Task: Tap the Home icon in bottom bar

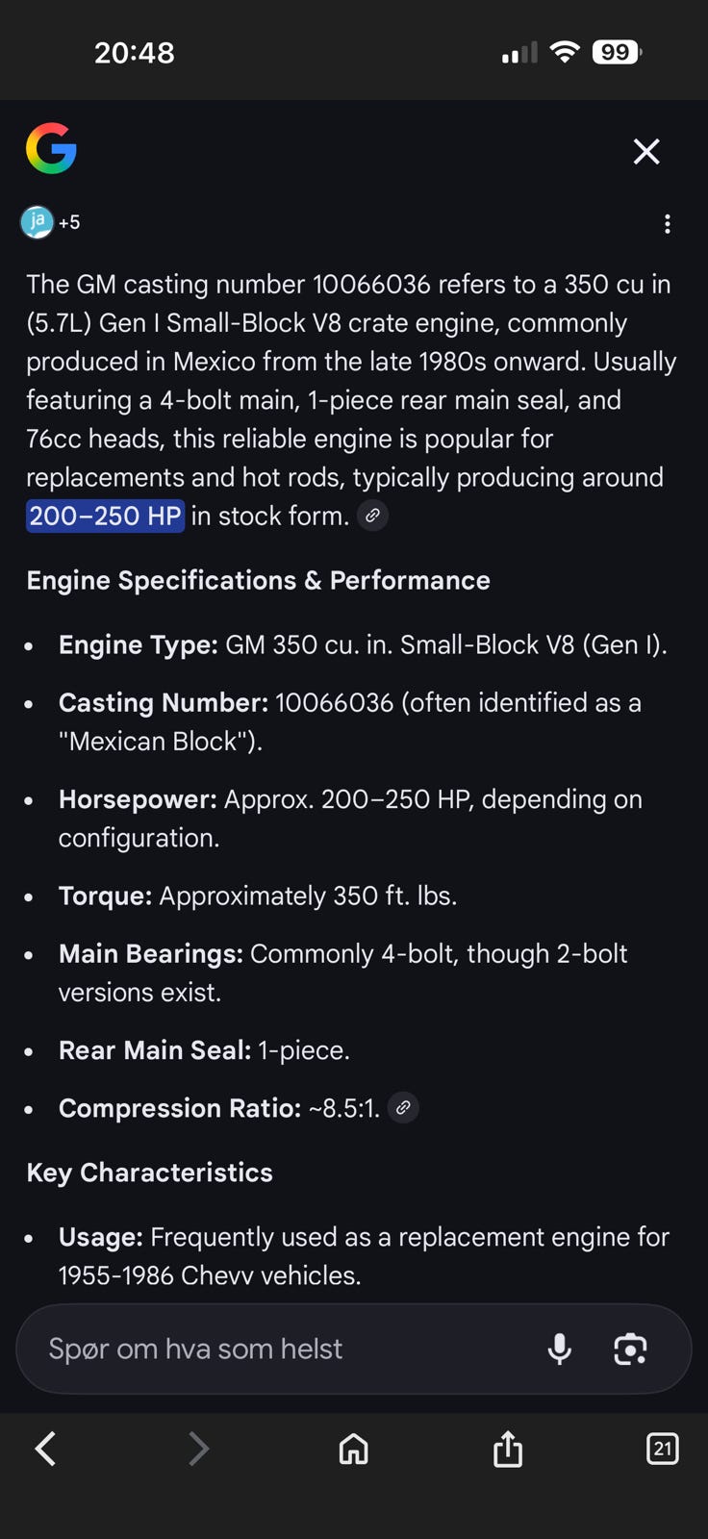Action: [x=354, y=1449]
